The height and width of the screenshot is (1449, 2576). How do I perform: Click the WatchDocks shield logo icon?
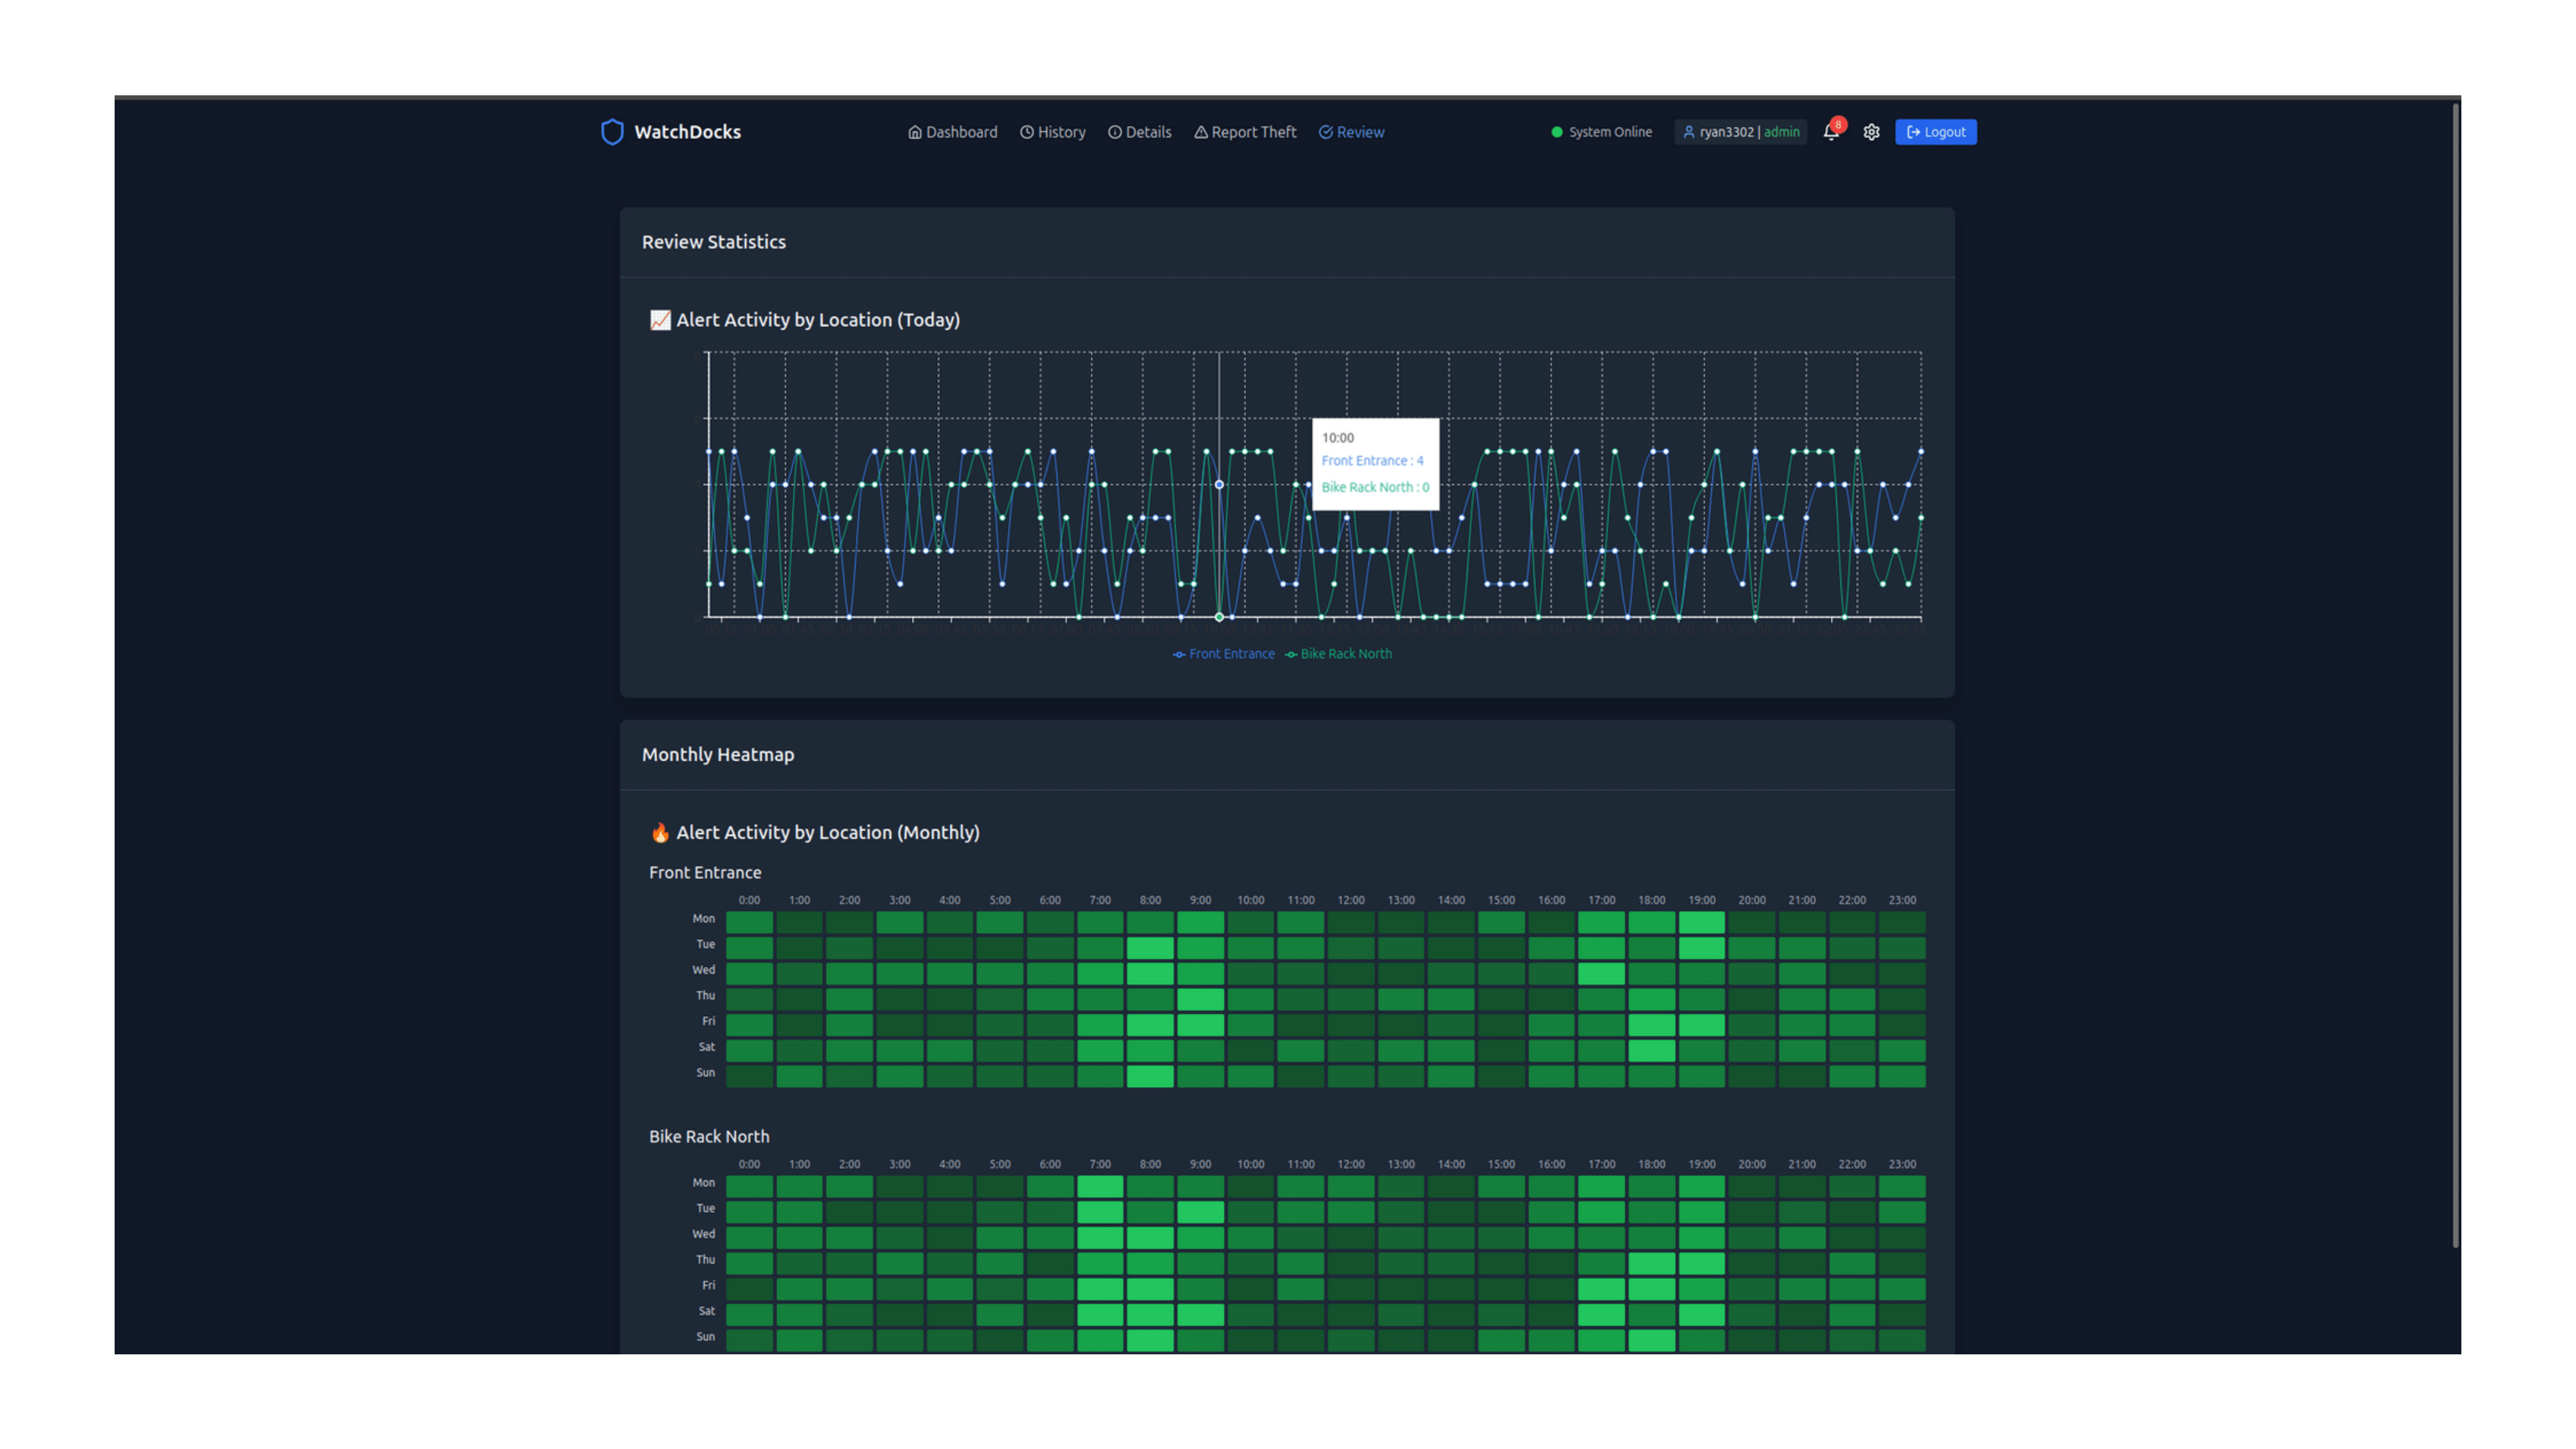[x=612, y=132]
